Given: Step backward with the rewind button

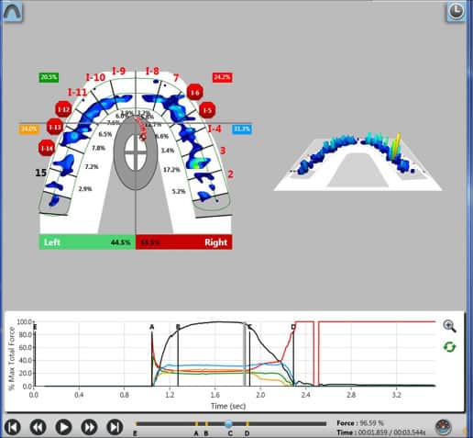Looking at the screenshot, I should click(x=38, y=427).
